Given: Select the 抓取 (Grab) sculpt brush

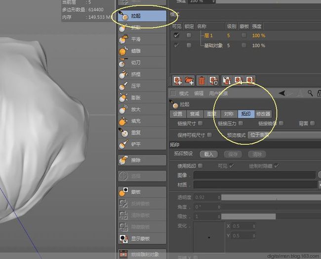Looking at the screenshot, I should pos(142,28).
